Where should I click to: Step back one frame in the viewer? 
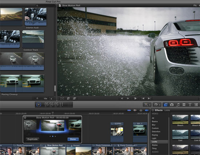coord(122,99)
